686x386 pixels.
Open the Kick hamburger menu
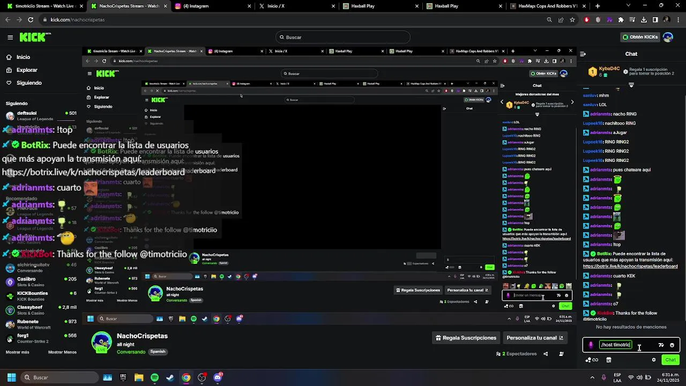tap(10, 37)
